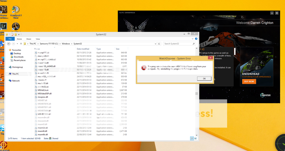Select the TrackIR 5 desktop shortcut
This screenshot has height=151, width=285.
point(16,27)
